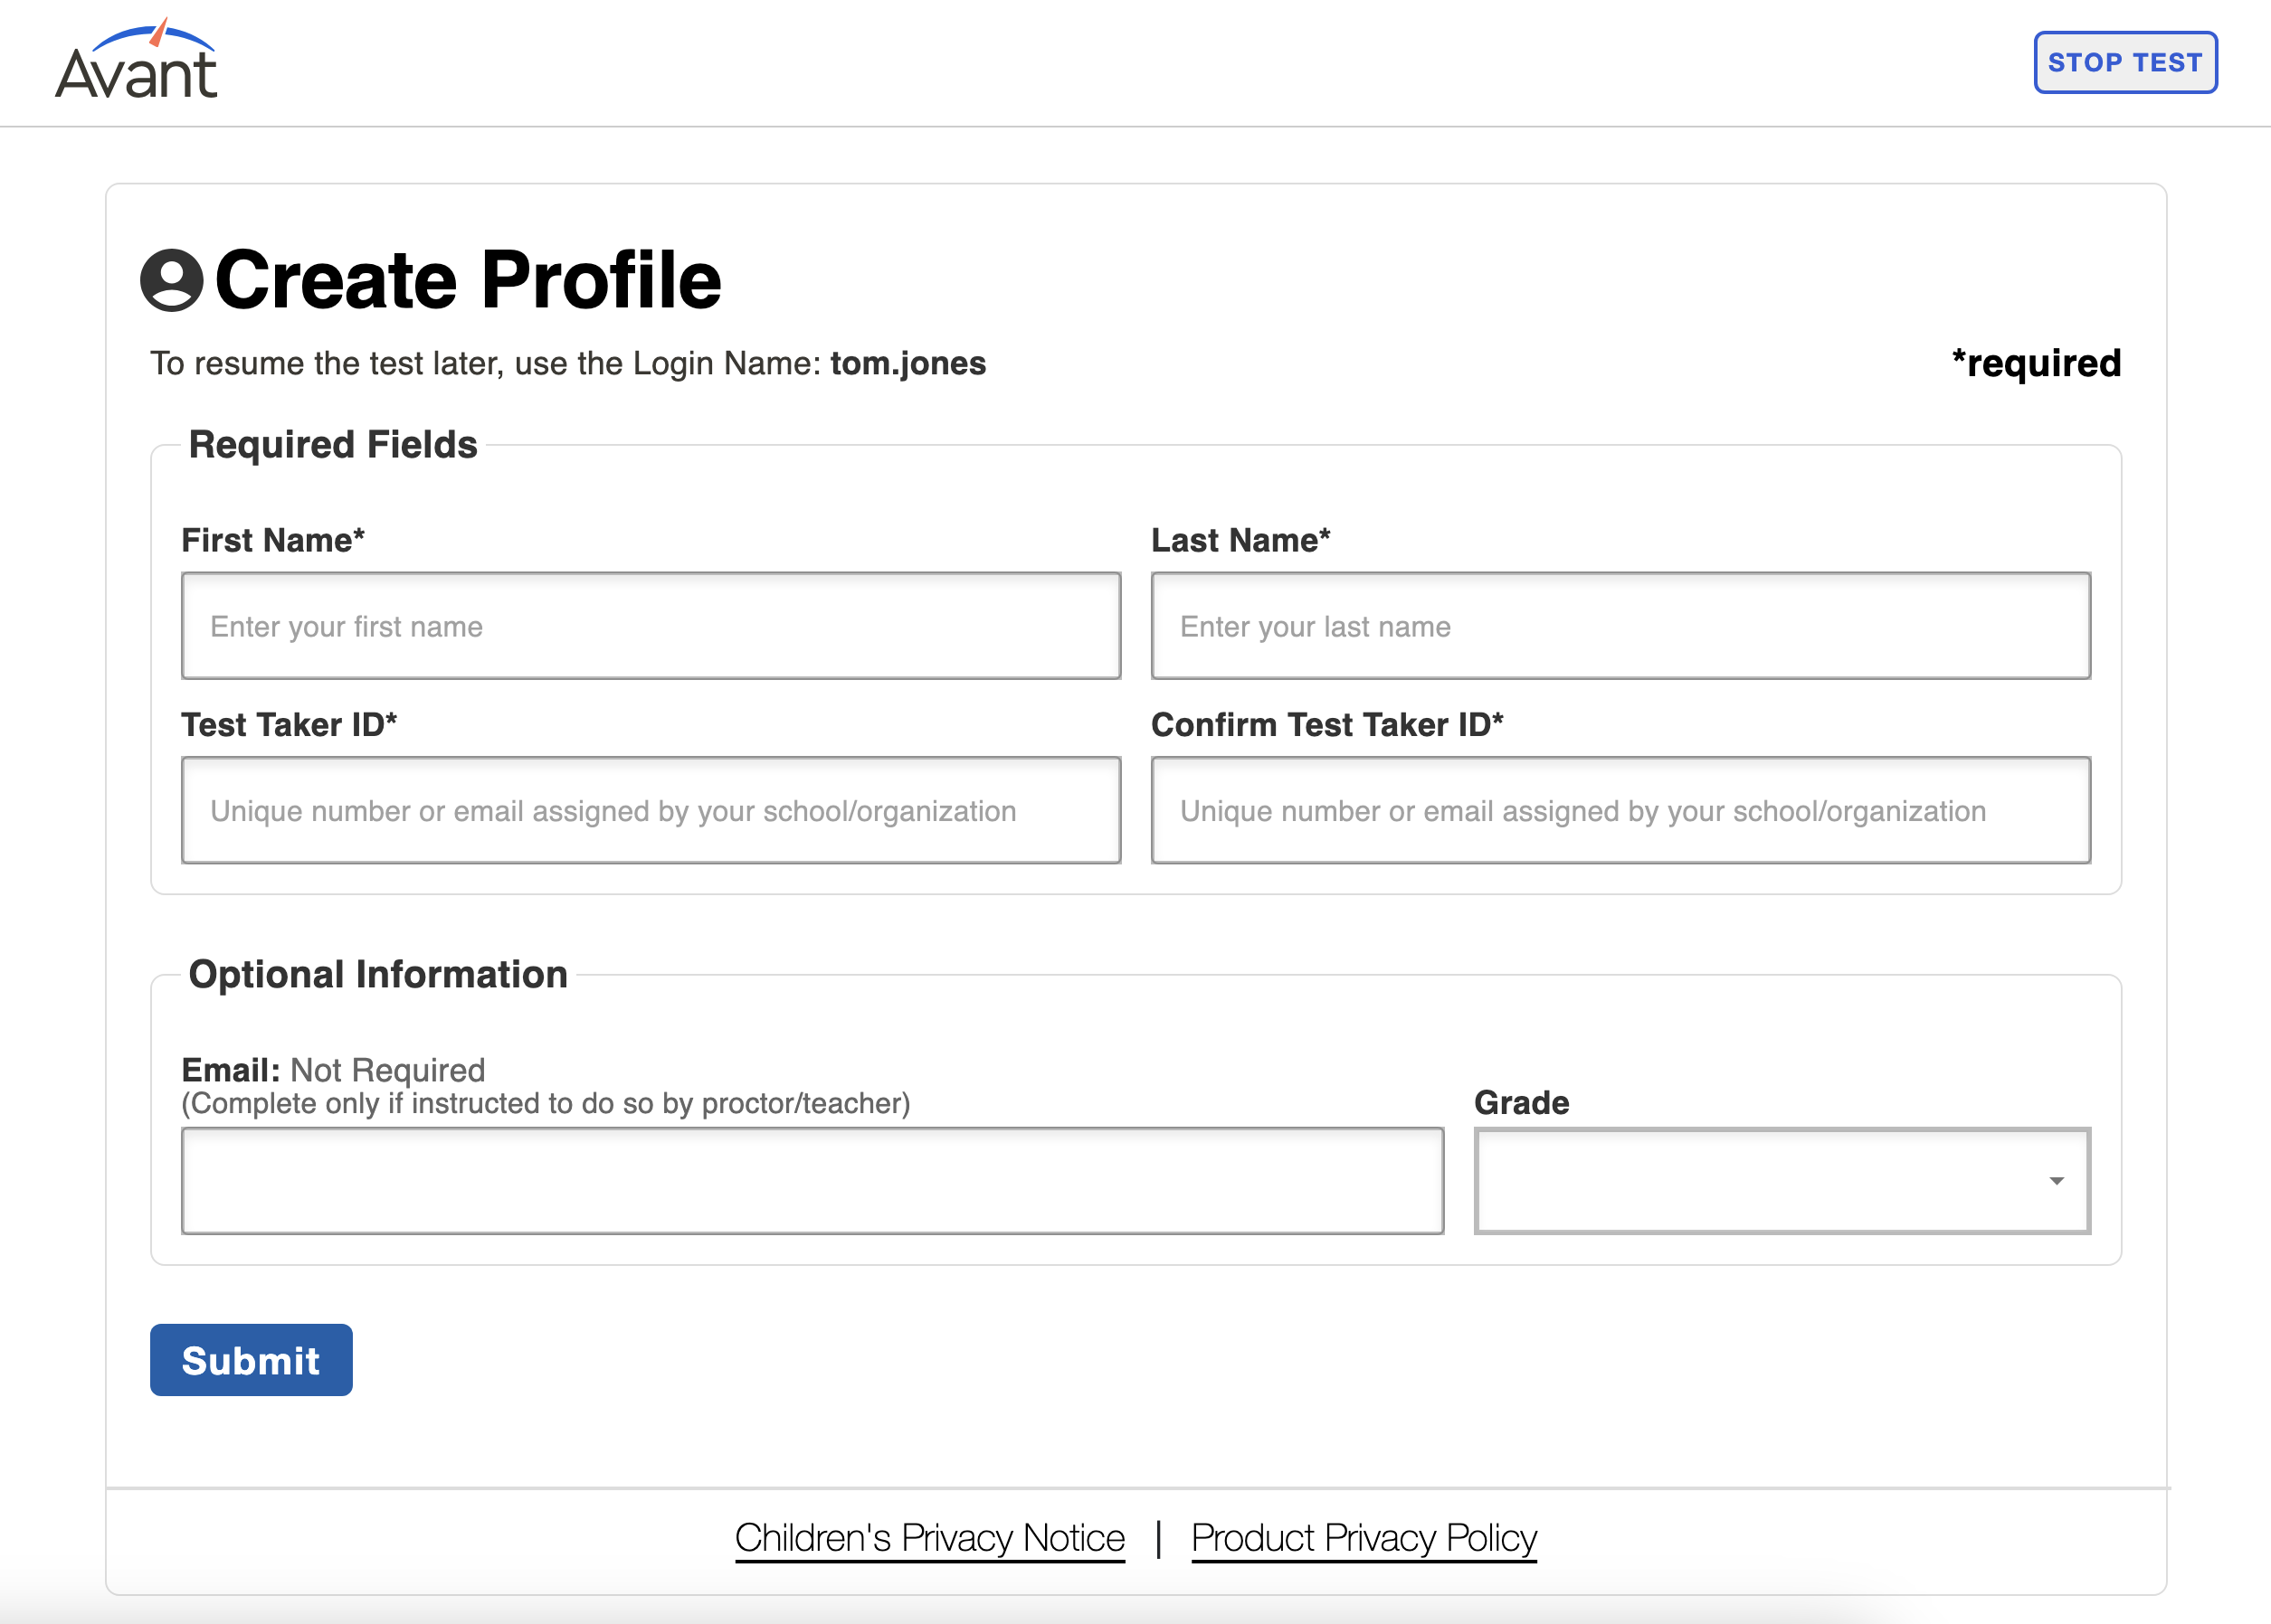Click the STOP TEST button
This screenshot has height=1624, width=2271.
[x=2125, y=62]
